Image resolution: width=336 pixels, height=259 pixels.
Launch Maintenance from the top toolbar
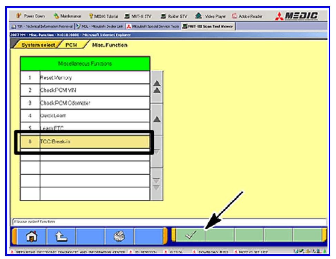68,16
